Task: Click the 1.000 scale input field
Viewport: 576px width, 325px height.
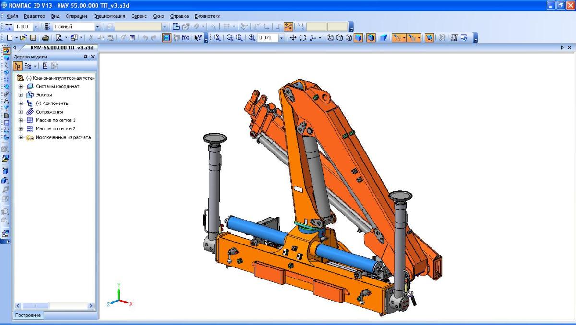Action: tap(22, 27)
